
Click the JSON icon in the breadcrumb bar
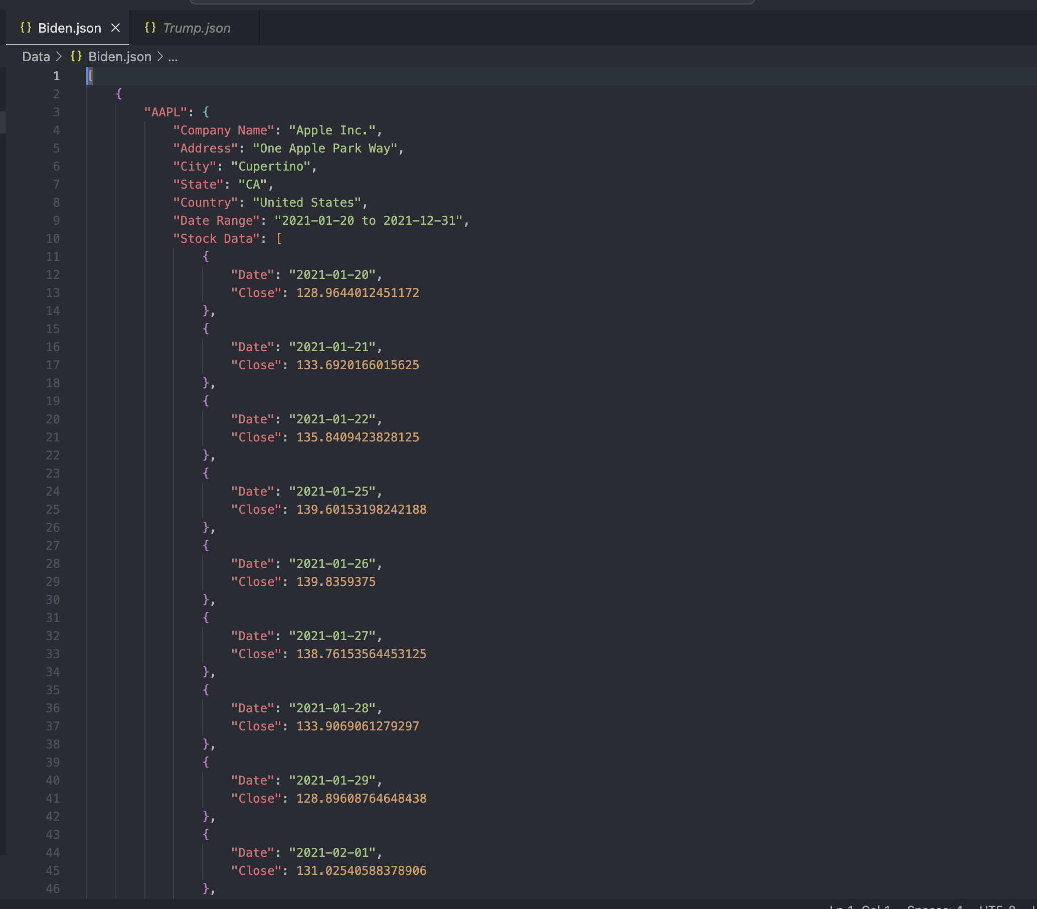pyautogui.click(x=77, y=56)
